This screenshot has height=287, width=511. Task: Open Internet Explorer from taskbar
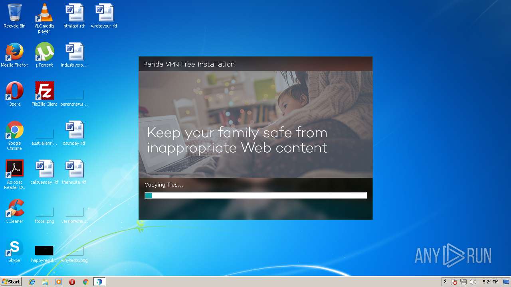tap(32, 282)
